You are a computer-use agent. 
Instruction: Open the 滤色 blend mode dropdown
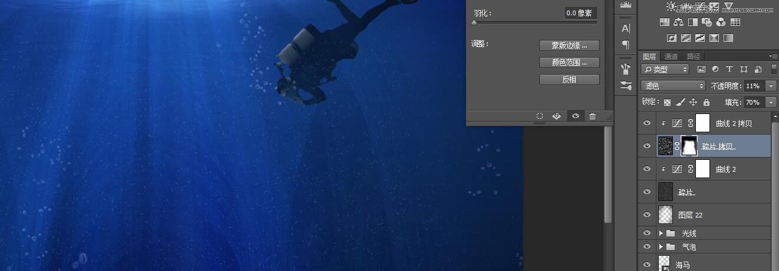click(673, 86)
